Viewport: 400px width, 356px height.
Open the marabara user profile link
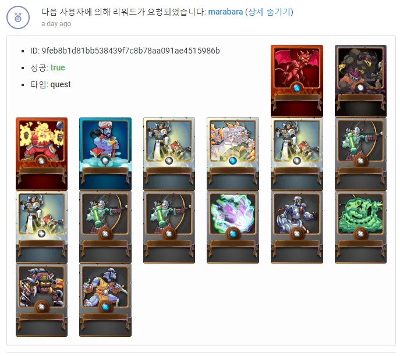[225, 12]
